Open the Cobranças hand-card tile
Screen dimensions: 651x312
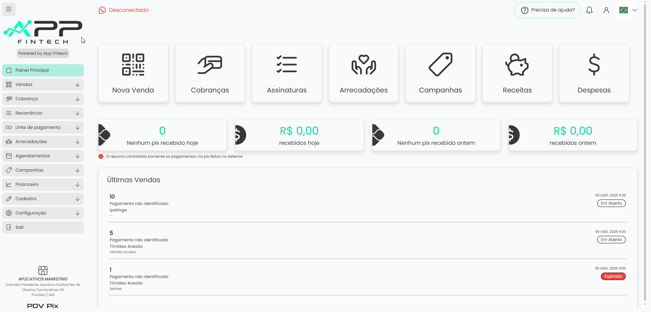pyautogui.click(x=210, y=73)
